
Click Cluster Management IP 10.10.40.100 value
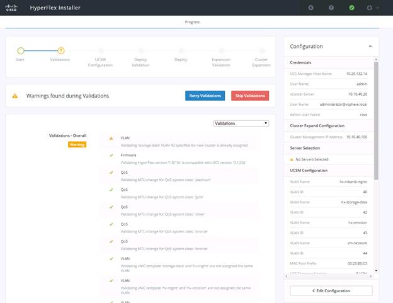coord(356,137)
